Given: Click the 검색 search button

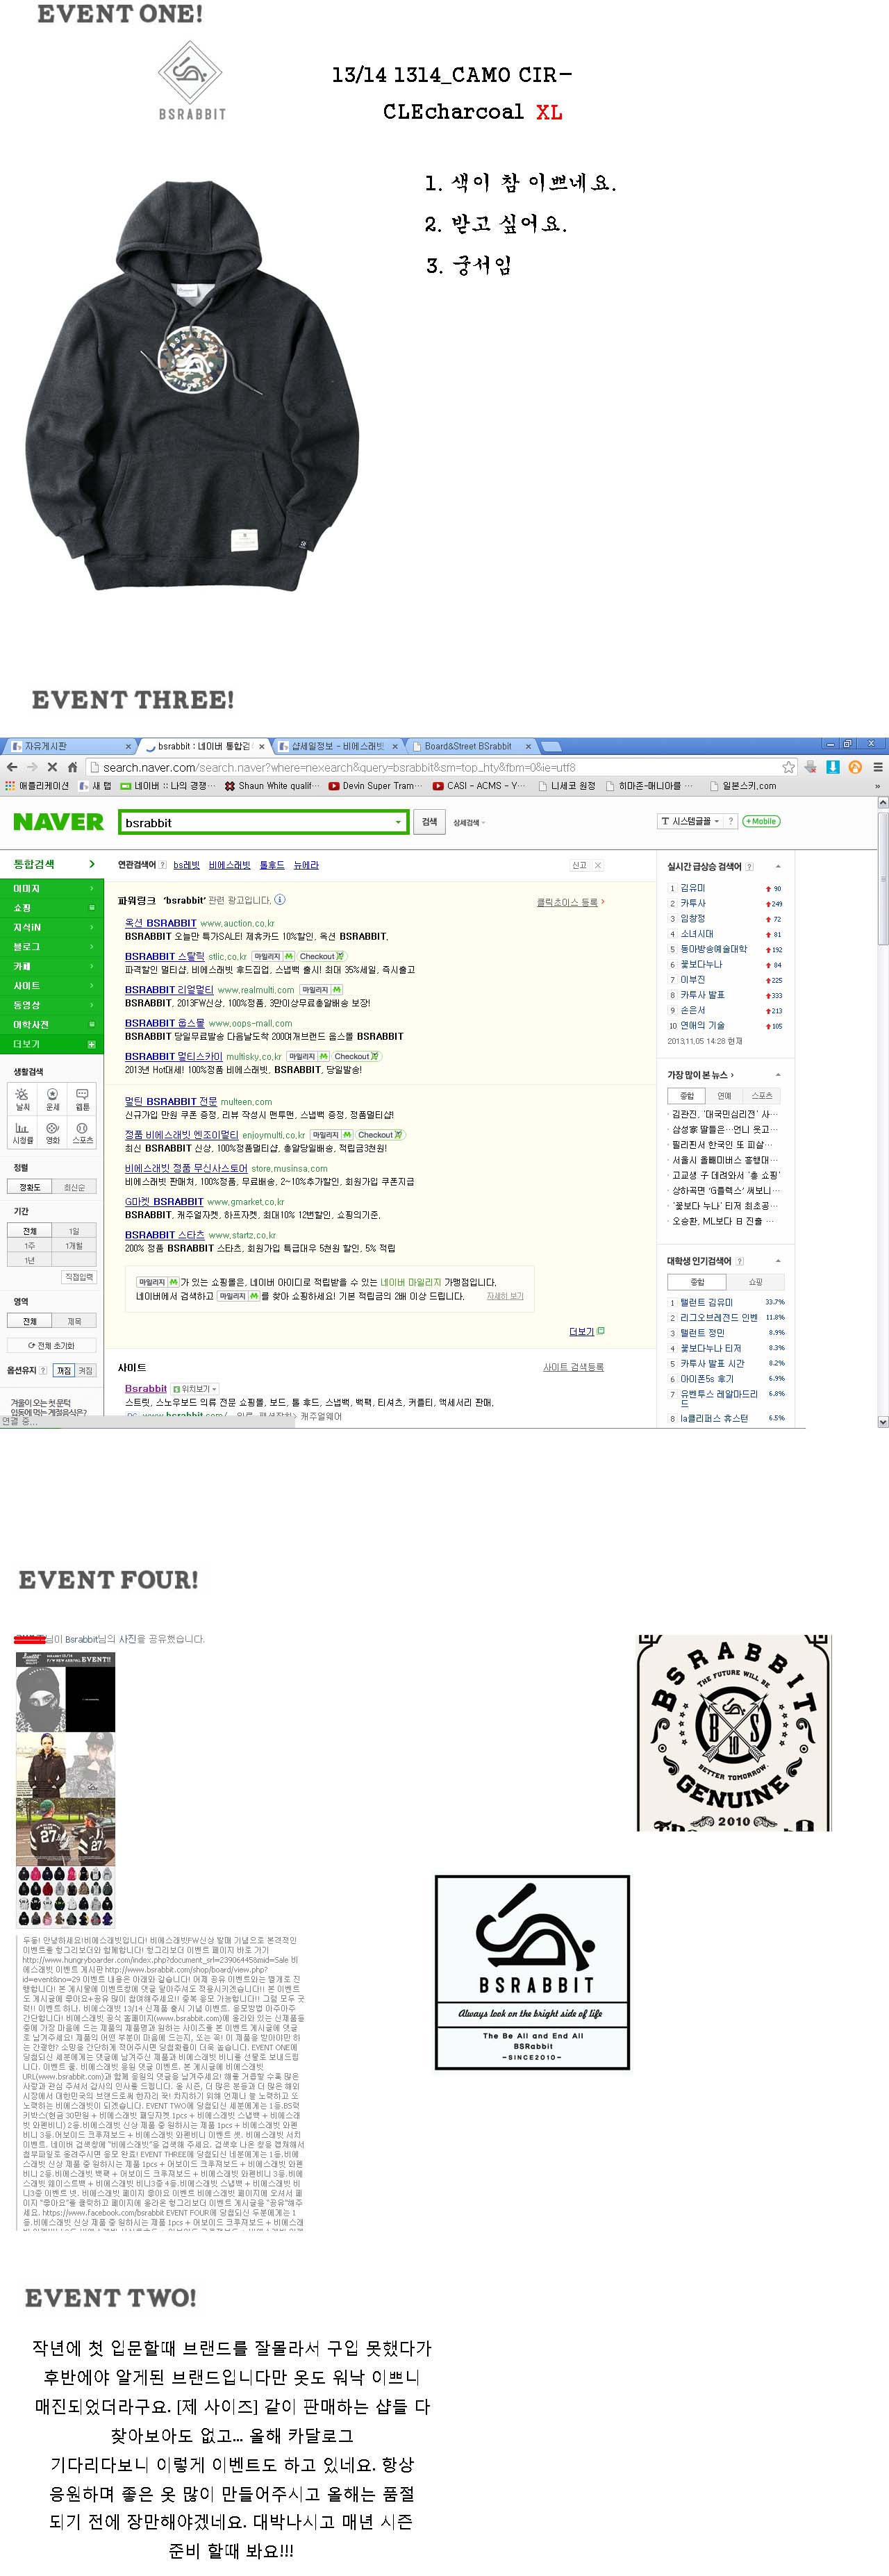Looking at the screenshot, I should coord(429,822).
